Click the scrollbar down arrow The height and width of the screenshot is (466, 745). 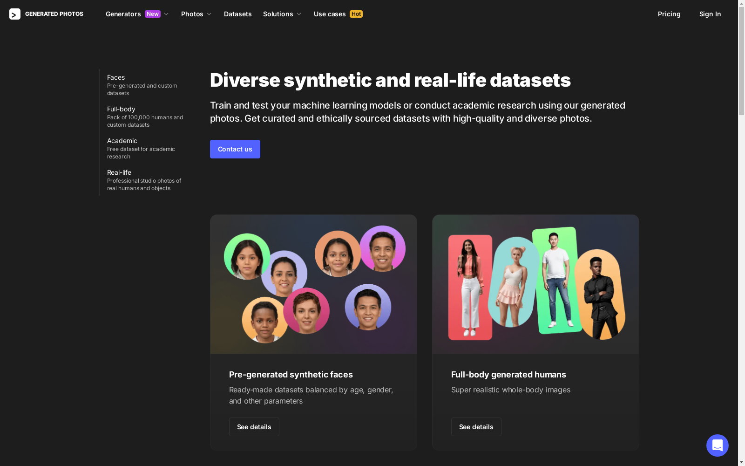tap(741, 462)
